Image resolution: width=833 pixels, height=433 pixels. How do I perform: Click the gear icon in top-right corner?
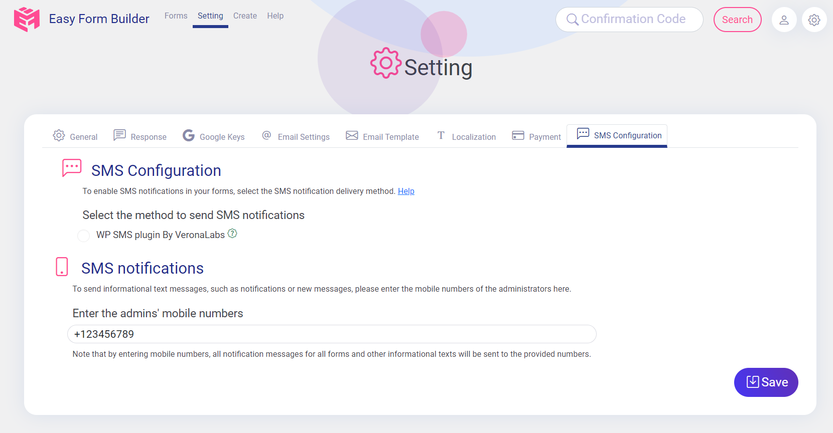(814, 20)
